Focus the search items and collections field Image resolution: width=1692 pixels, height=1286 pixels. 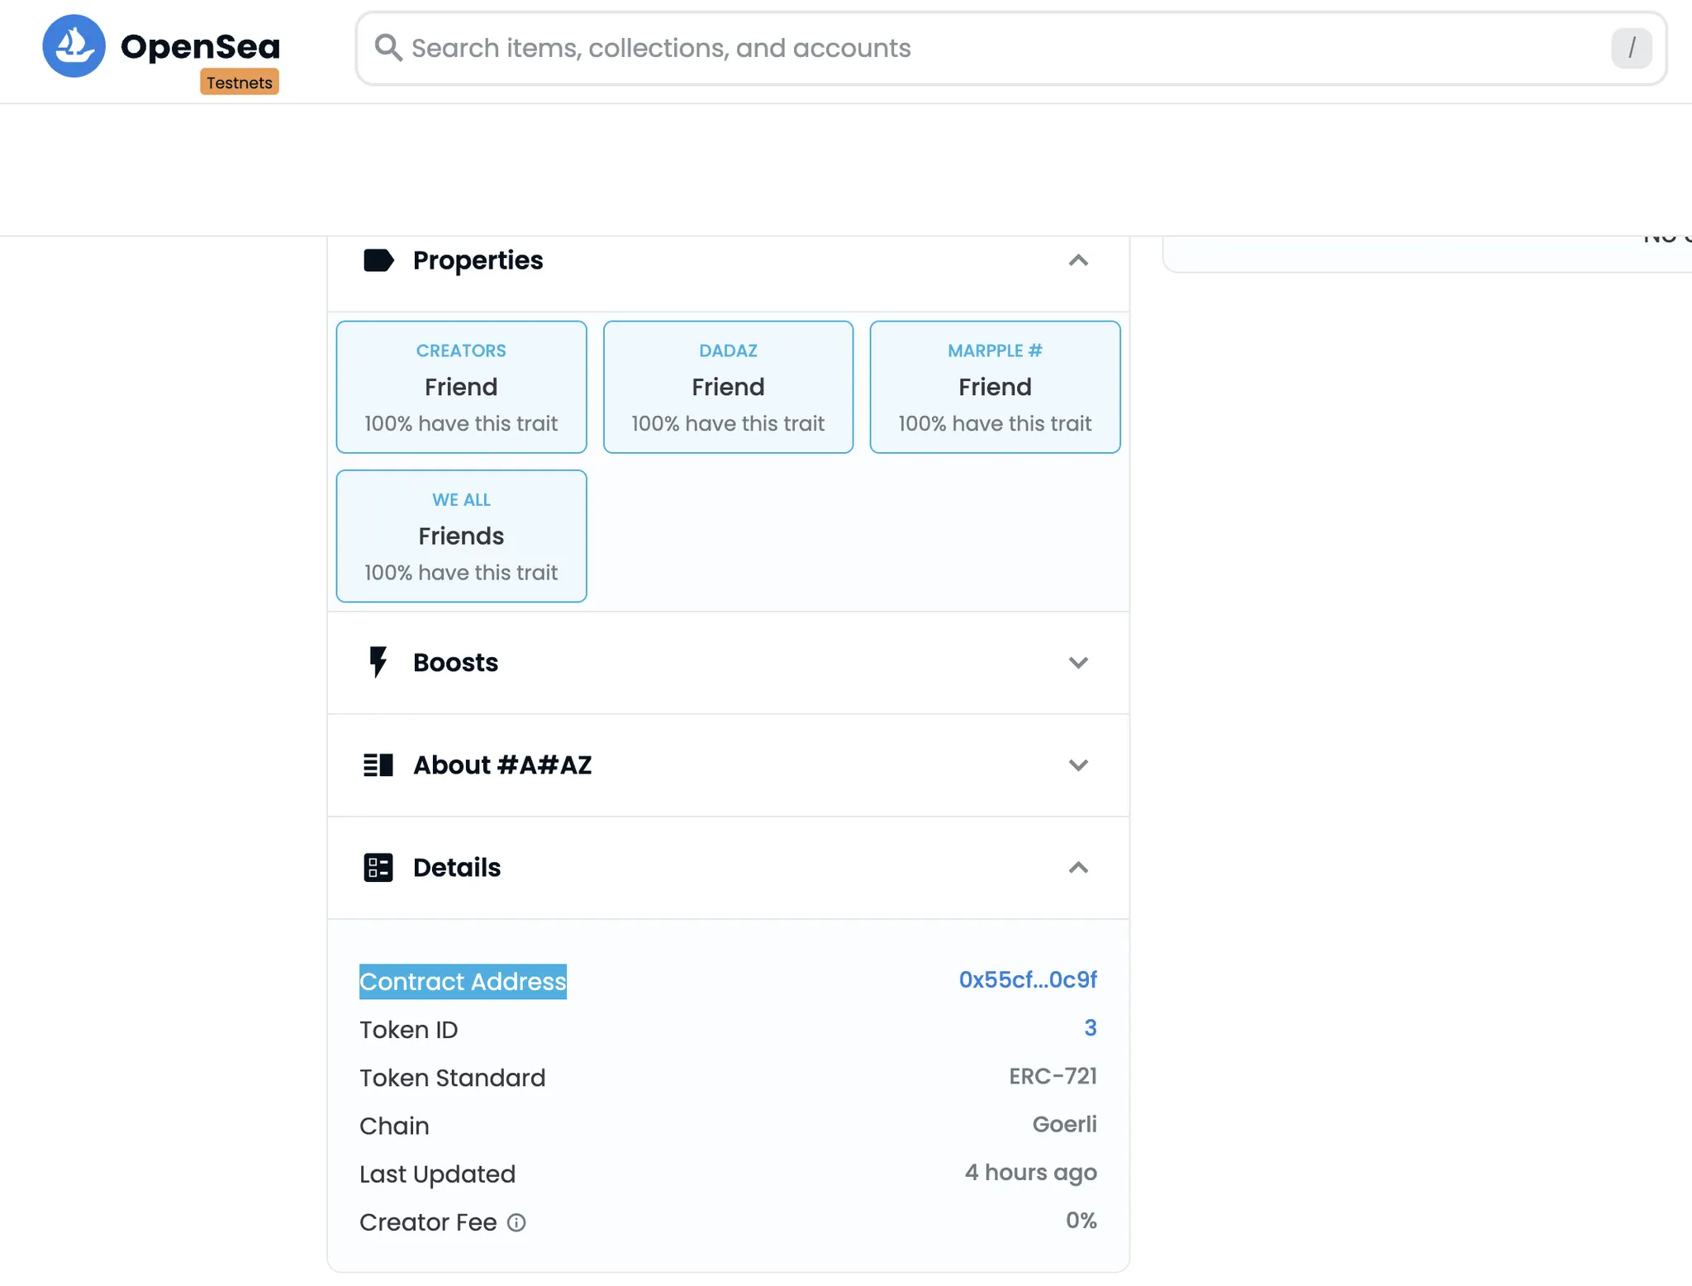pyautogui.click(x=991, y=48)
